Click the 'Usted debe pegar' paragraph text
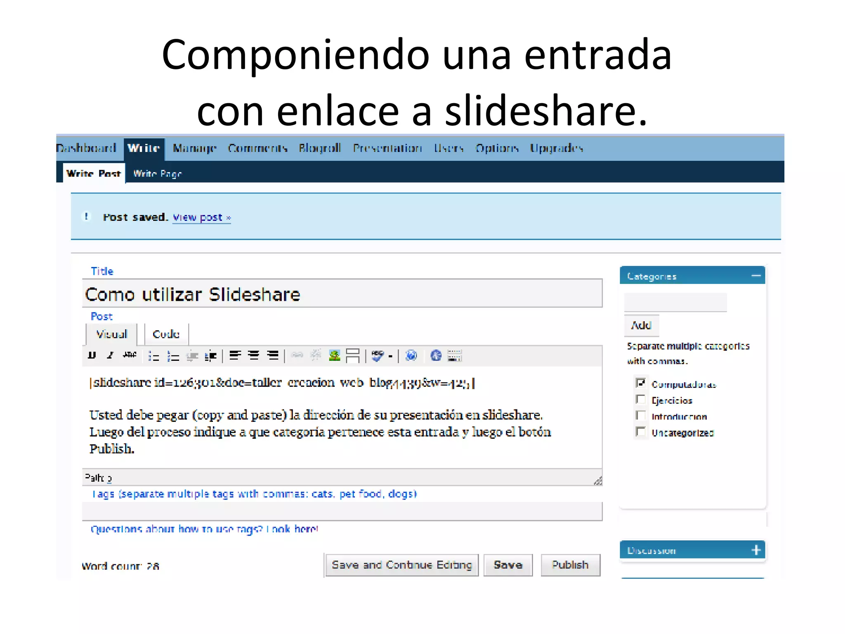The image size is (845, 634). pos(320,432)
